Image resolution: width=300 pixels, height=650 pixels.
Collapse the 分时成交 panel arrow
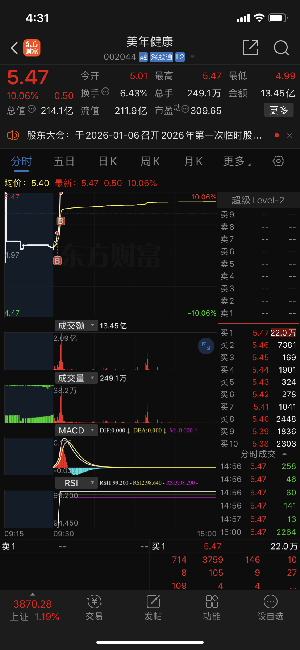pyautogui.click(x=284, y=454)
